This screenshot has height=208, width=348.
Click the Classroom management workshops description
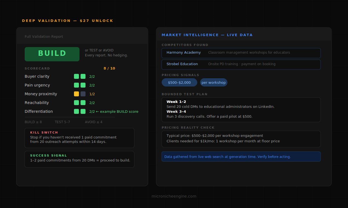(249, 53)
